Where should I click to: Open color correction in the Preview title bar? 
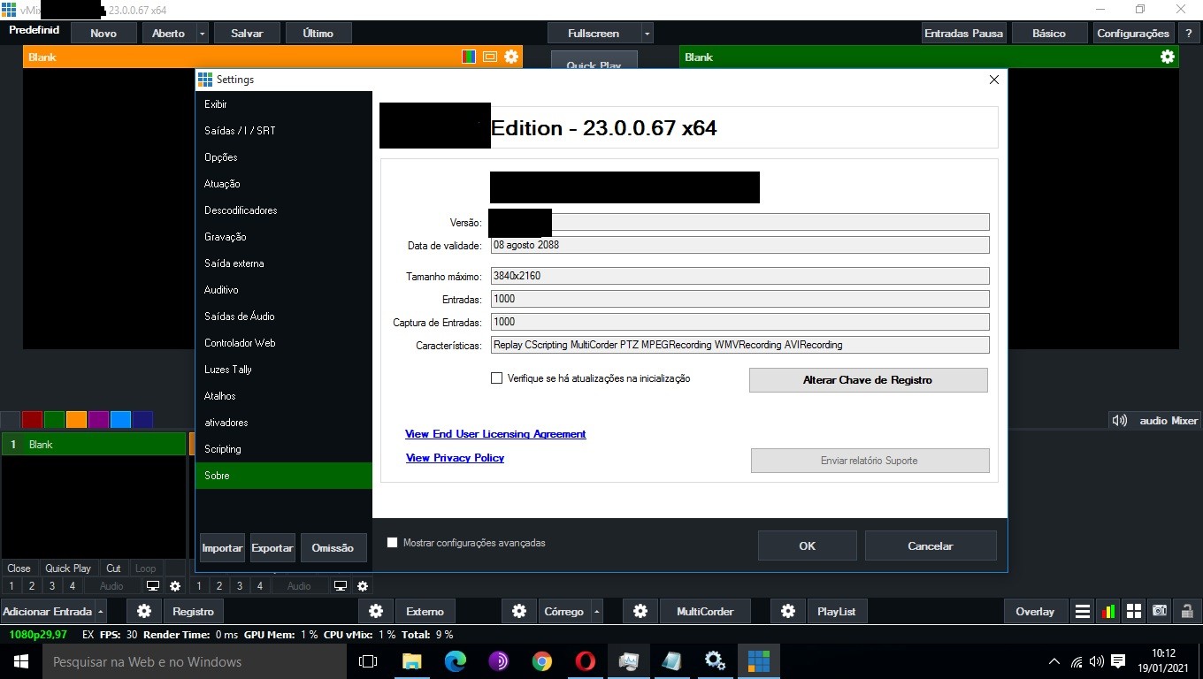click(x=469, y=57)
